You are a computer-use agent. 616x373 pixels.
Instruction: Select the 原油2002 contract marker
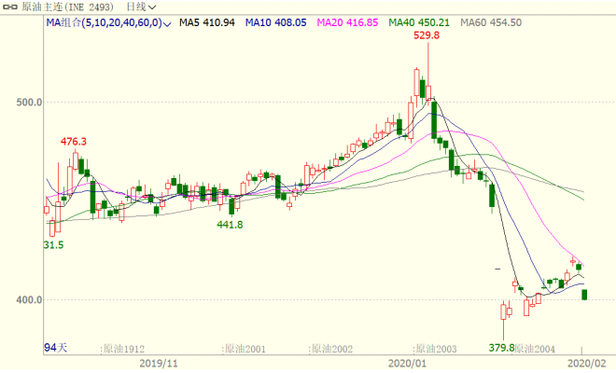tap(331, 349)
